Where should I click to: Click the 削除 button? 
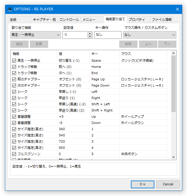point(128,44)
